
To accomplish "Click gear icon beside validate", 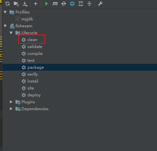I will 24,47.
